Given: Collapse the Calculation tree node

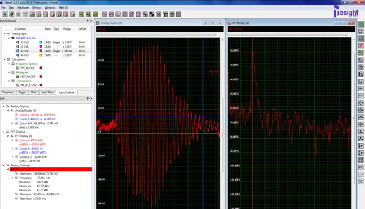Looking at the screenshot, I should point(4,59).
